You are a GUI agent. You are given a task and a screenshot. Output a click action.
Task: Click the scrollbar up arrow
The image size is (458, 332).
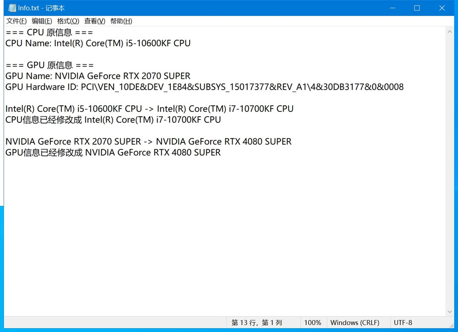(x=450, y=32)
